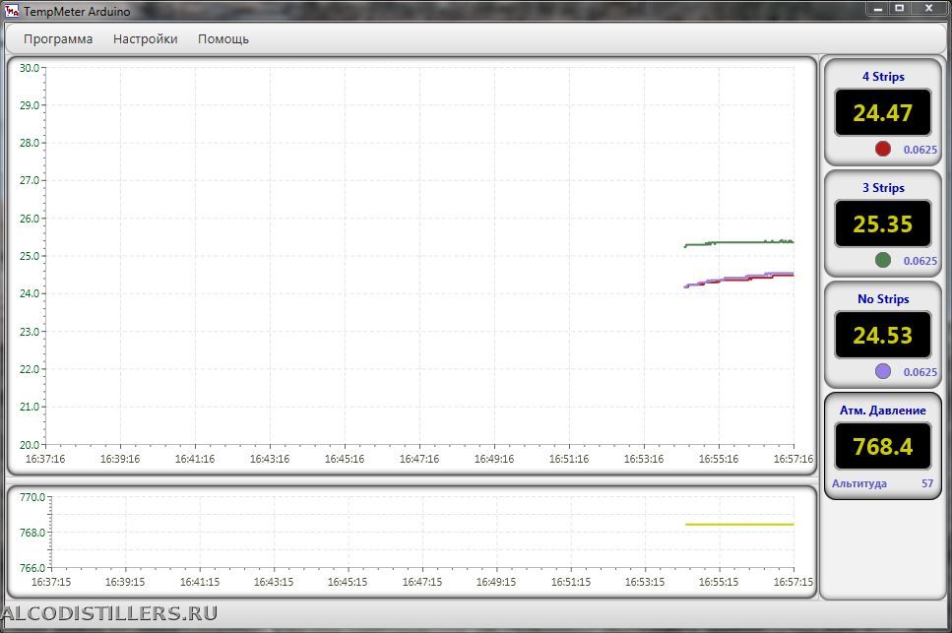Click the 0.0625 resolution under 3 Strips
Viewport: 952px width, 633px height.
920,260
